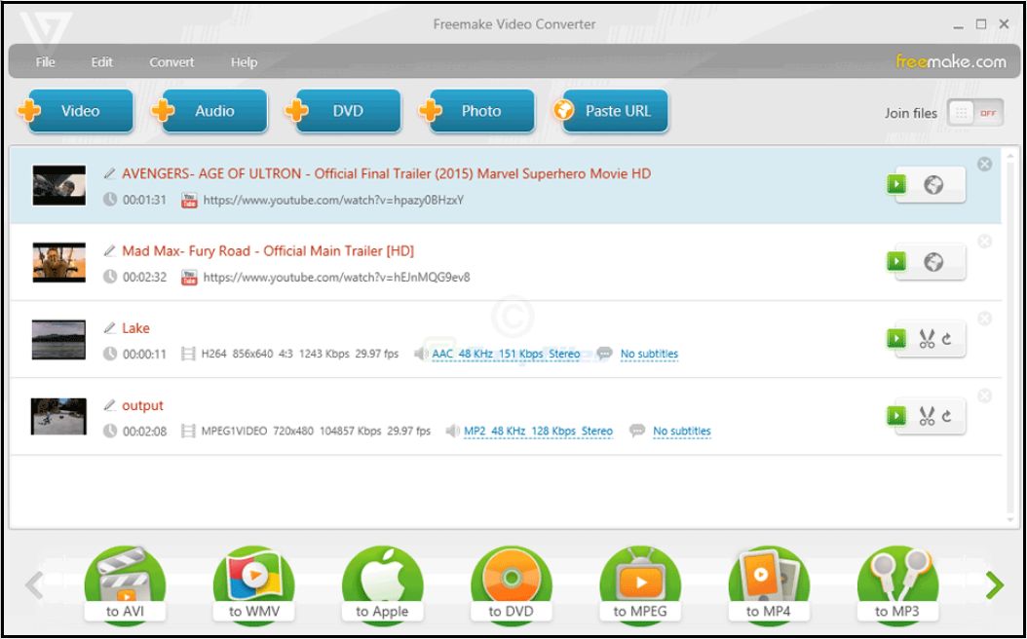Viewport: 1027px width, 639px height.
Task: Play the Lake video preview
Action: coord(896,339)
